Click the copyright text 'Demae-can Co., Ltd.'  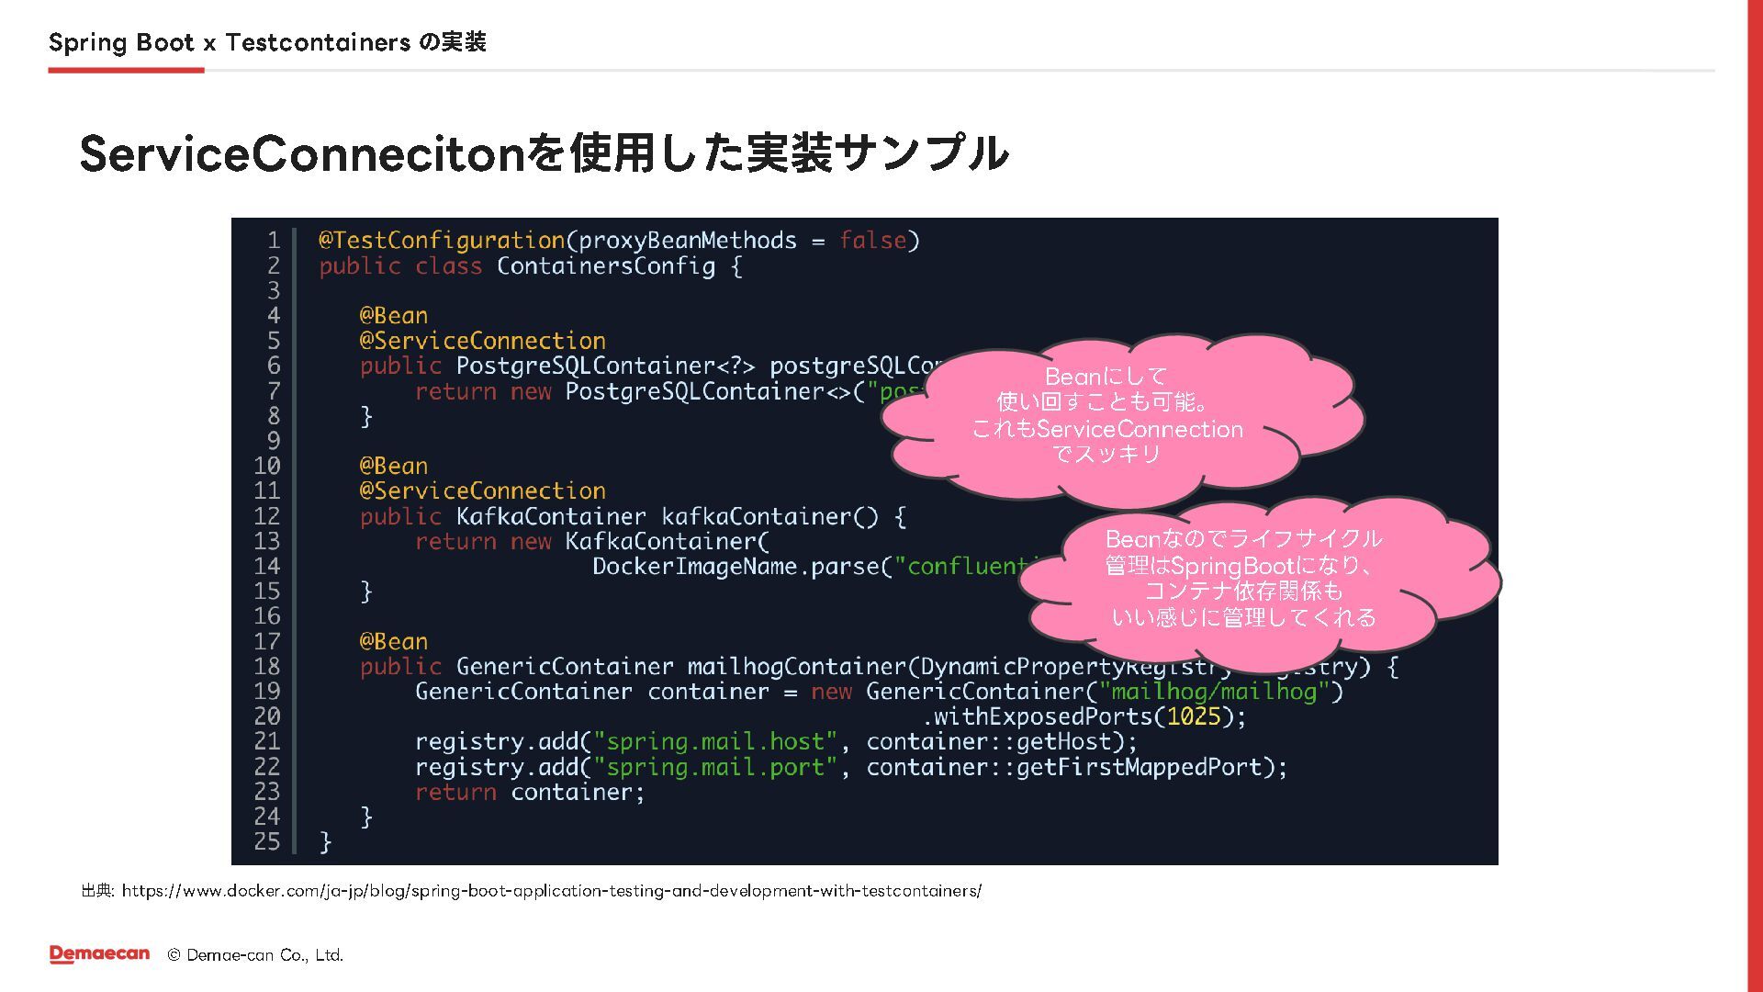(x=265, y=955)
